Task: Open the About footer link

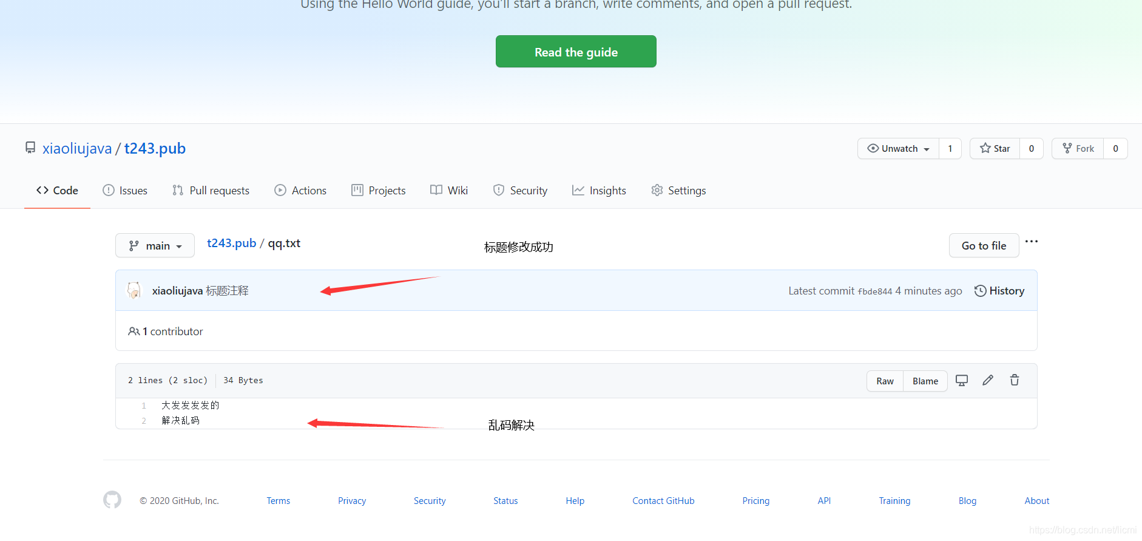Action: (1037, 500)
